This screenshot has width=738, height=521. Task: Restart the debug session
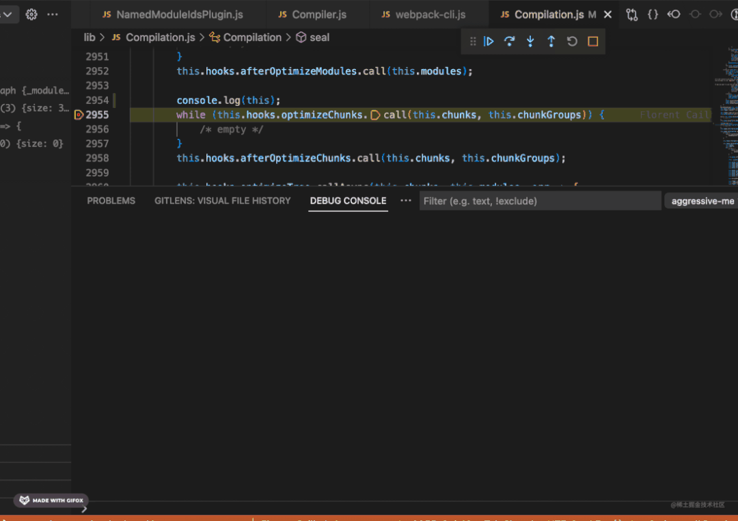pyautogui.click(x=572, y=42)
